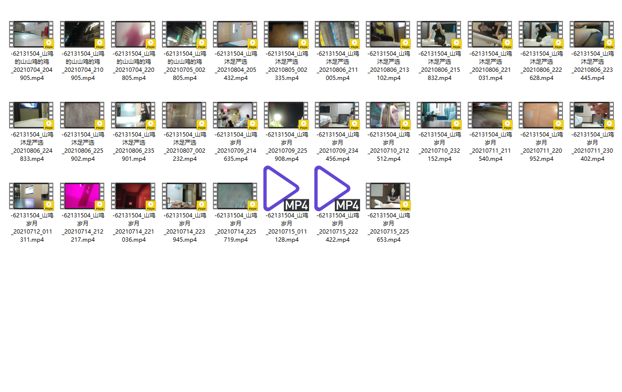Click the file icon for 20210709_225908.mp4
622x392 pixels.
pyautogui.click(x=286, y=116)
